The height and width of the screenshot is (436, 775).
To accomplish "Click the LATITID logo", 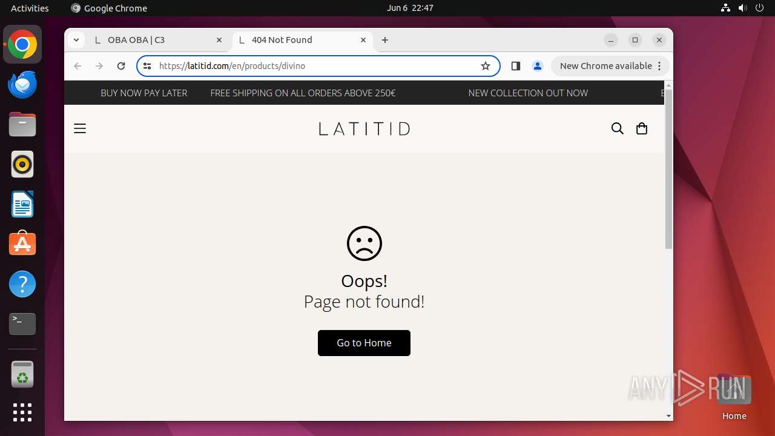I will (364, 128).
